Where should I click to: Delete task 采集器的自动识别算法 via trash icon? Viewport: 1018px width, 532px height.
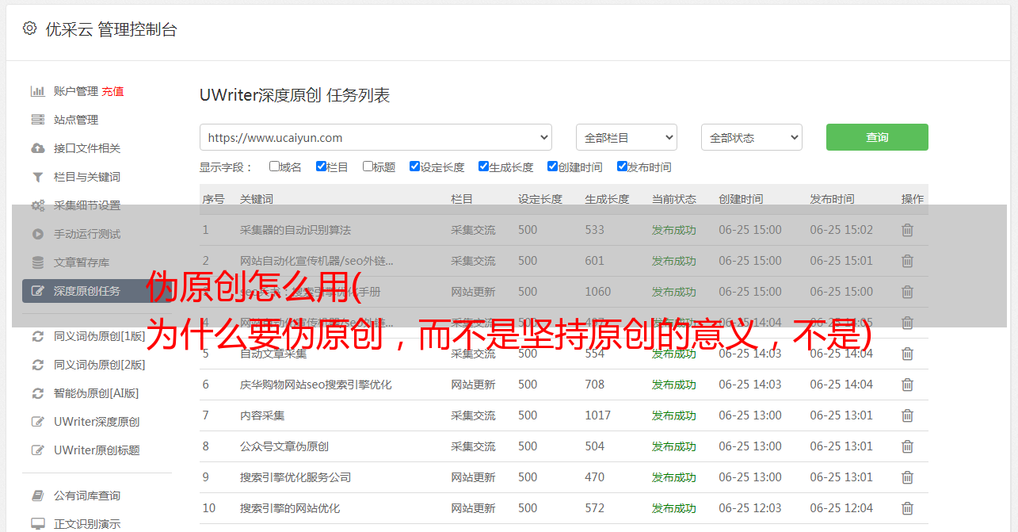pyautogui.click(x=907, y=230)
